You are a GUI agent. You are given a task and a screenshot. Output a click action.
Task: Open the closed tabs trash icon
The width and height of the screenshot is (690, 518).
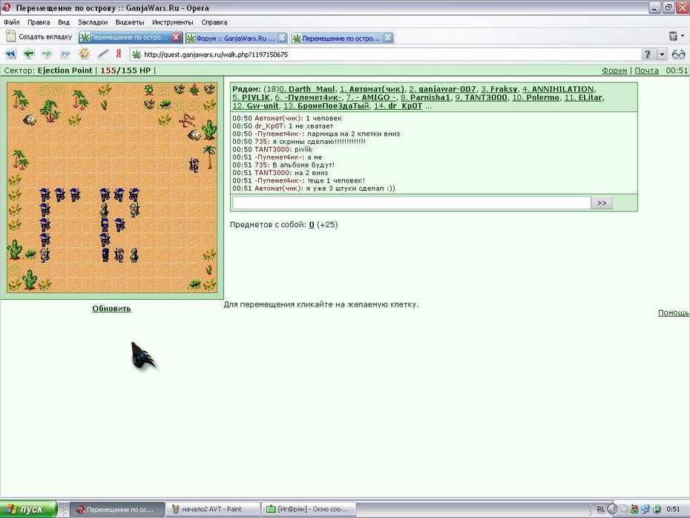pos(673,36)
